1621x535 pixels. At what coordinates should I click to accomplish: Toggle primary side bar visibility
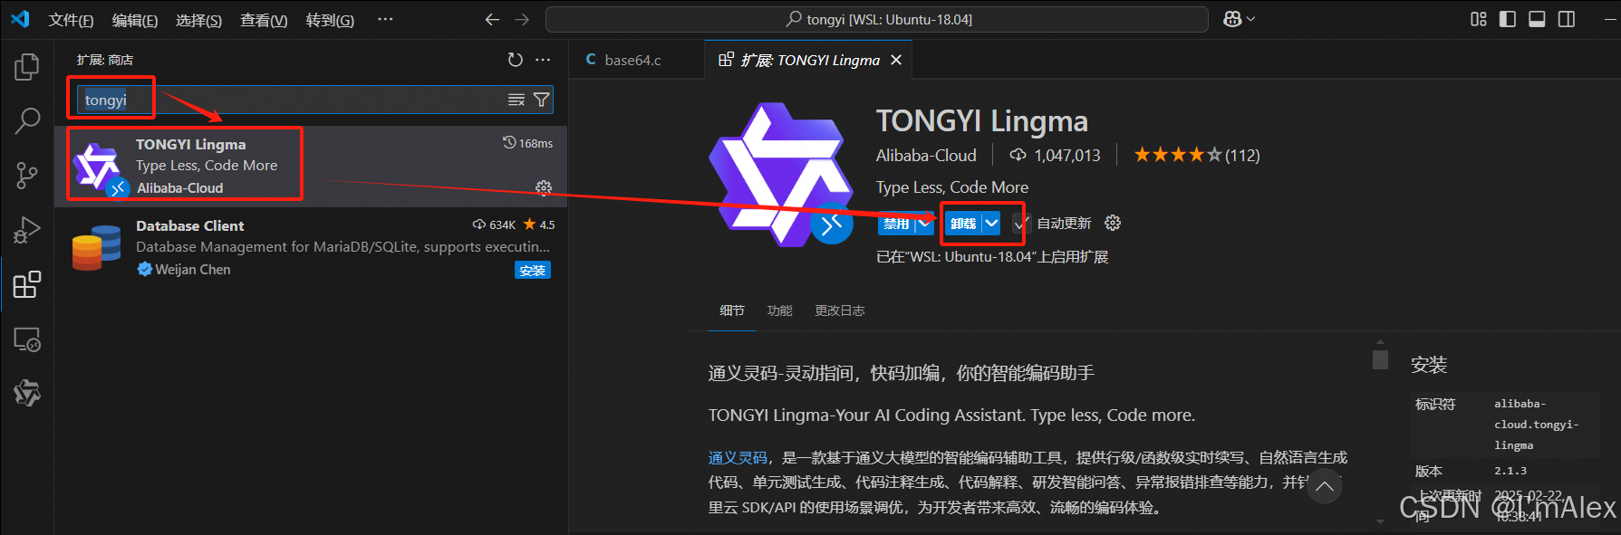[1508, 19]
